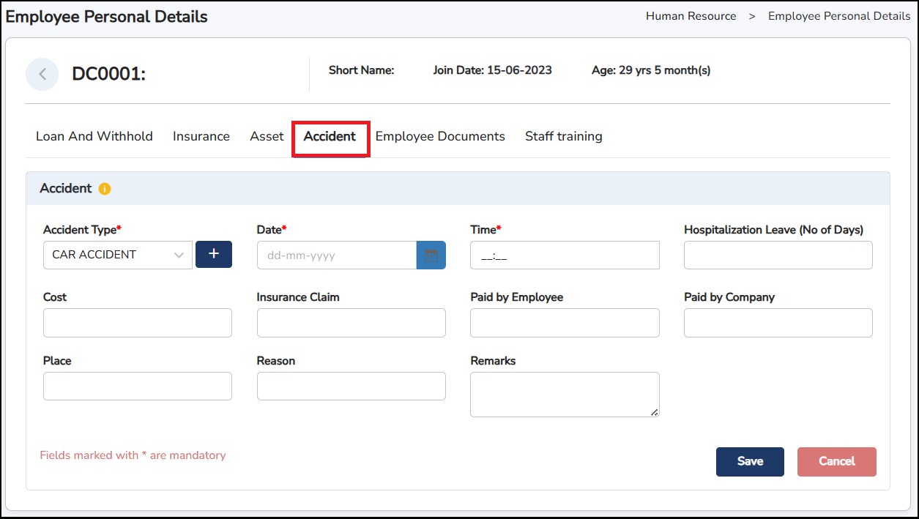This screenshot has height=519, width=919.
Task: Focus the Insurance Claim field
Action: (351, 323)
